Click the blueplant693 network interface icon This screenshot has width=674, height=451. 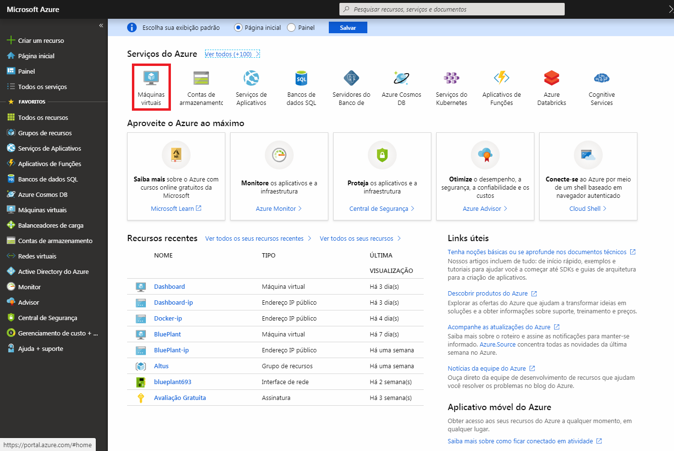[141, 382]
